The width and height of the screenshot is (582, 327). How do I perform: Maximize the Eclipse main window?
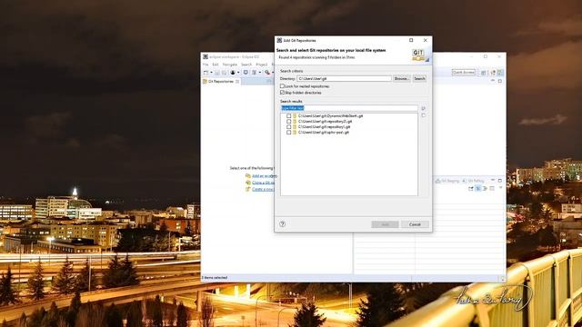coord(485,56)
